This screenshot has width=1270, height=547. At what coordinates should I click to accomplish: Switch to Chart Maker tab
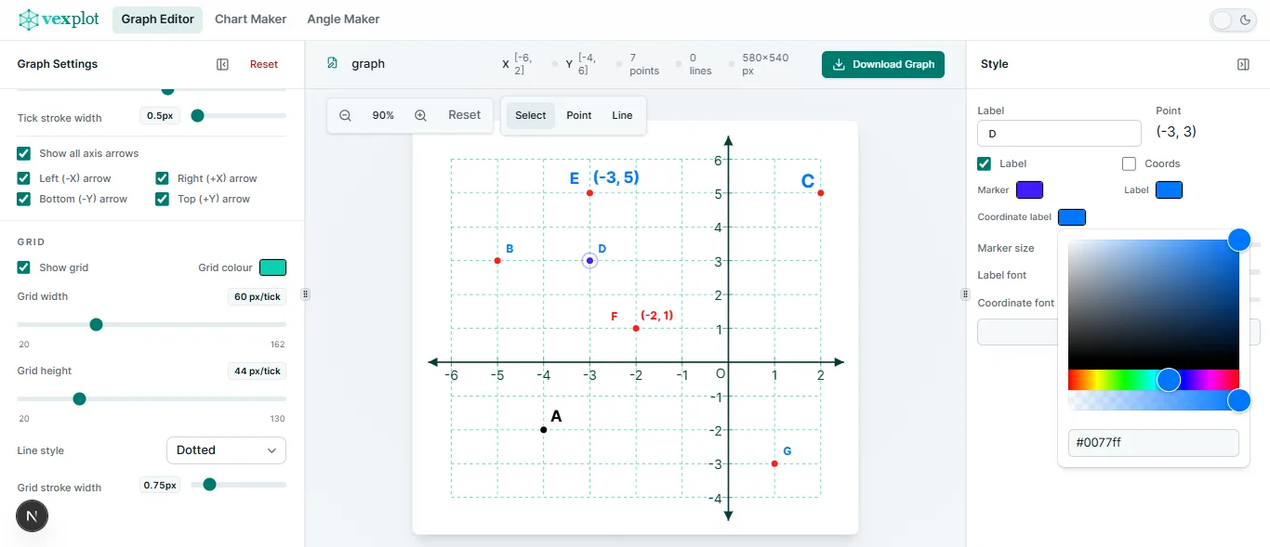tap(251, 20)
